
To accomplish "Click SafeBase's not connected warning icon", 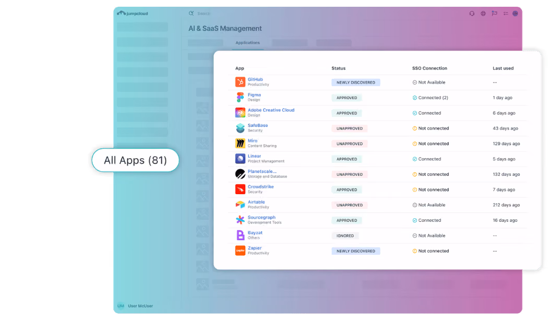I will [x=414, y=128].
